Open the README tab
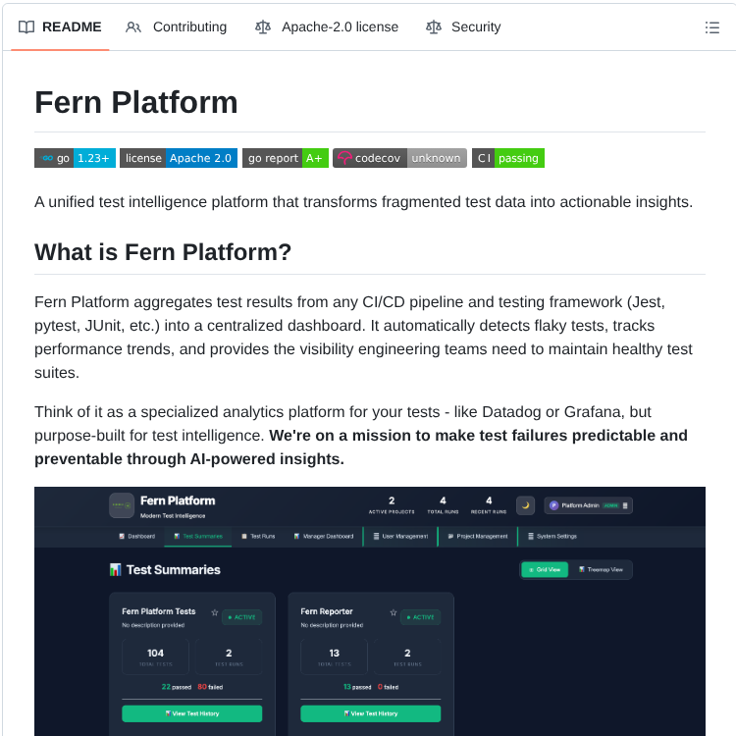 point(60,26)
